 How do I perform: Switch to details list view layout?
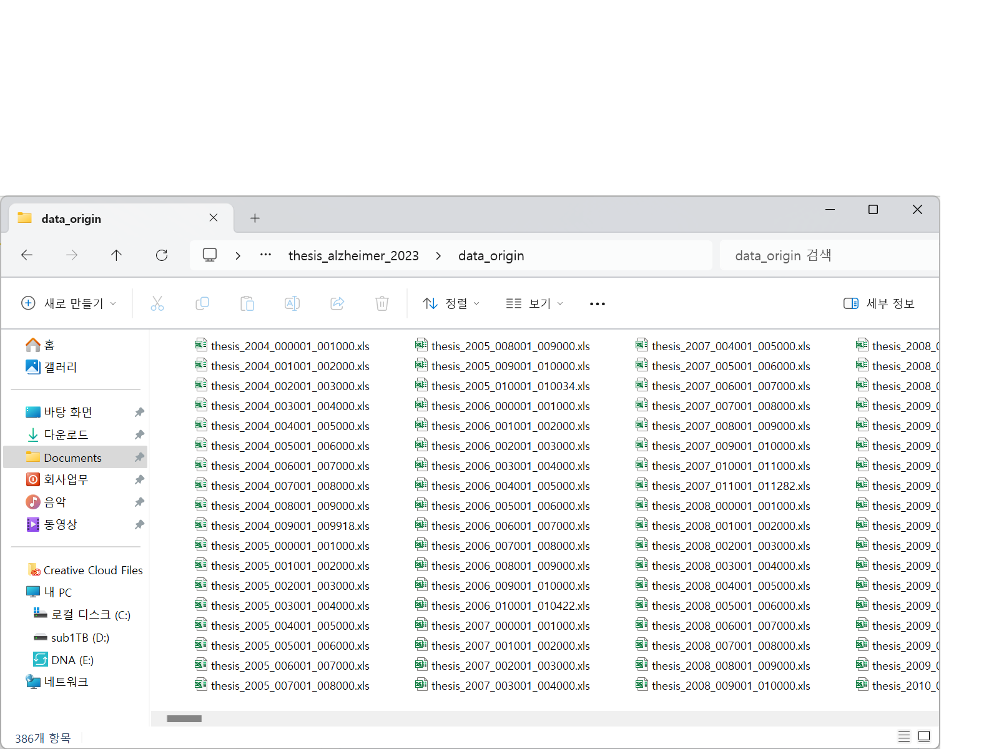903,737
